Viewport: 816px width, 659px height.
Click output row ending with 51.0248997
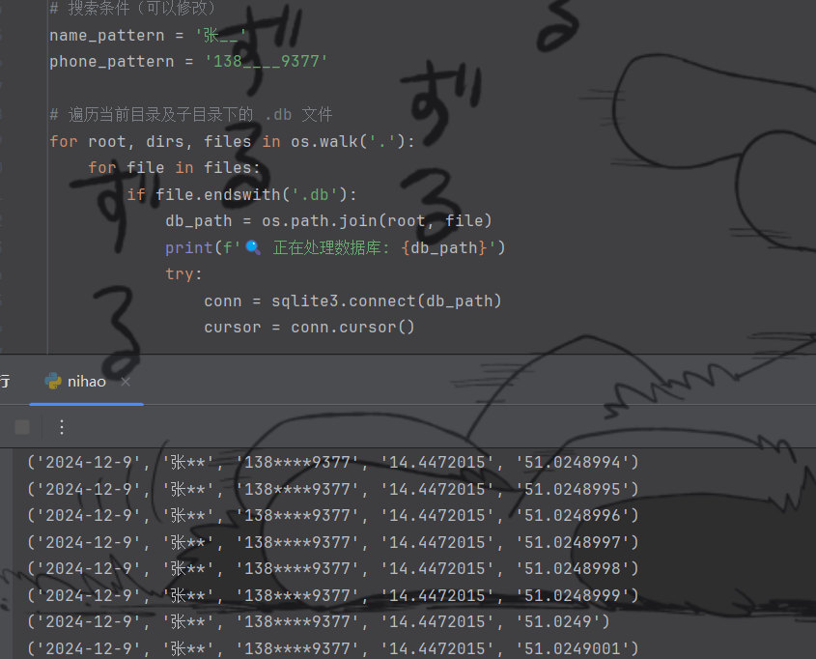333,542
